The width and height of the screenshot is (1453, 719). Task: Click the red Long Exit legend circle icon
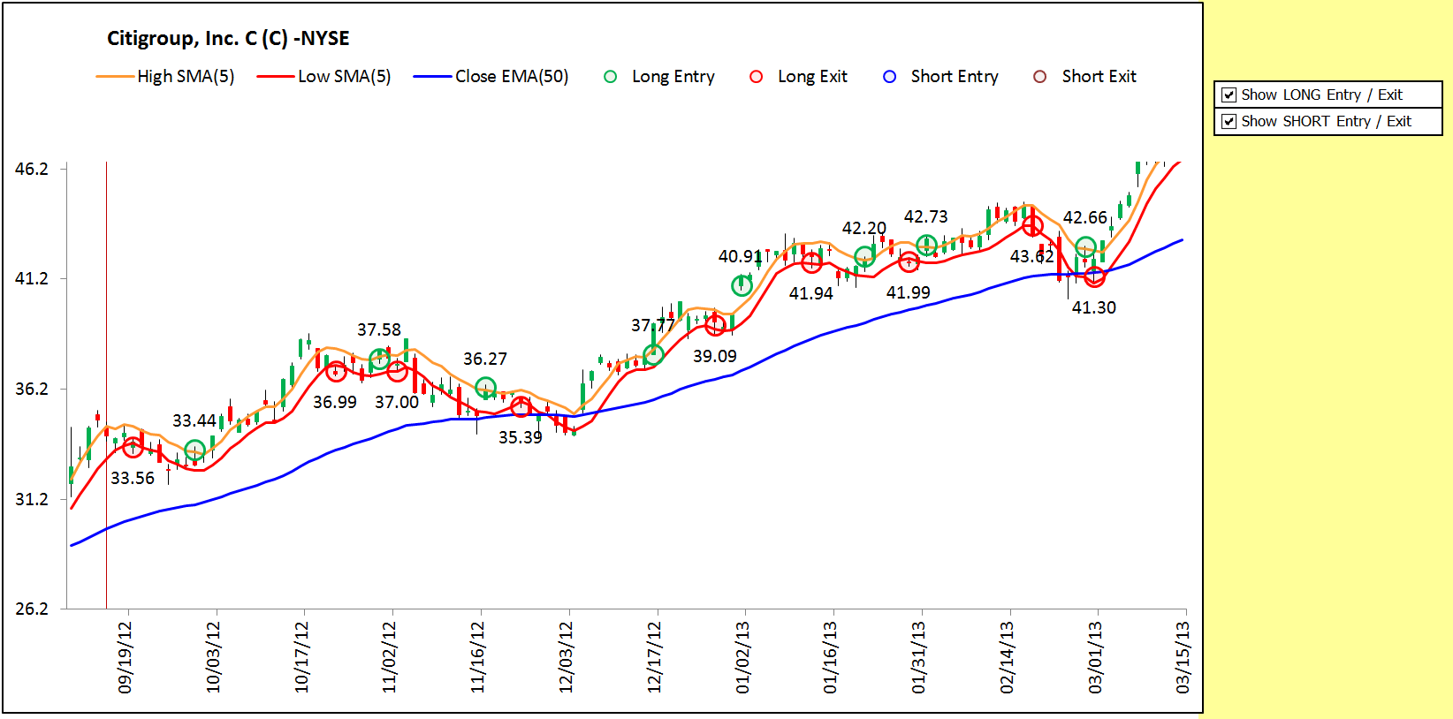[x=756, y=77]
